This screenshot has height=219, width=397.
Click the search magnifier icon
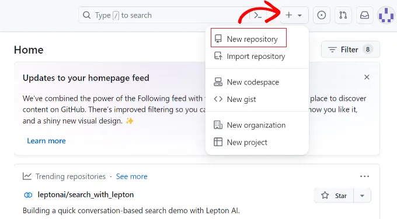(86, 15)
